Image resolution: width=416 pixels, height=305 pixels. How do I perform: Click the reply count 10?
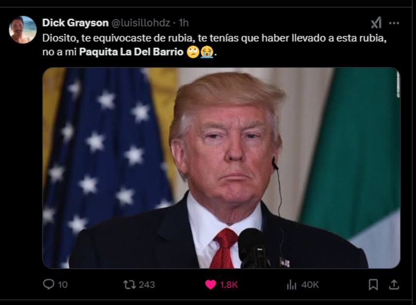pos(63,285)
